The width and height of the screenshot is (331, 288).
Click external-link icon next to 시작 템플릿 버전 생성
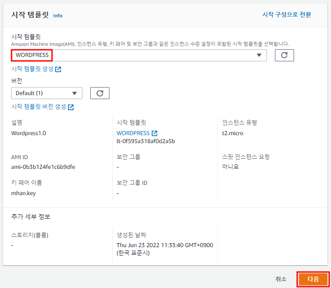coord(71,107)
